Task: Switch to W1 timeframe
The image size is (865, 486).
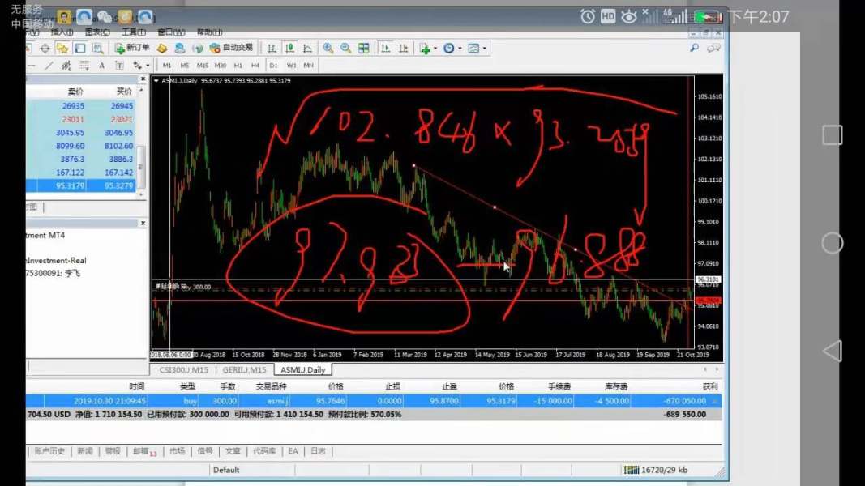Action: pyautogui.click(x=291, y=66)
